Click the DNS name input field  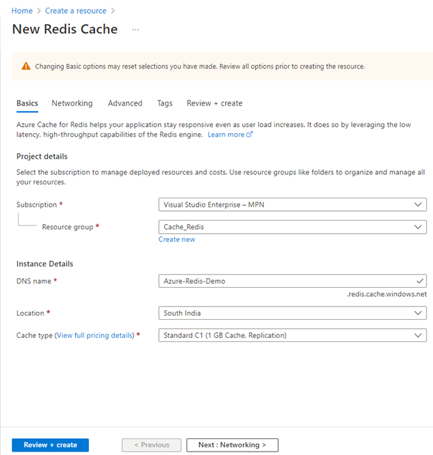tap(285, 281)
